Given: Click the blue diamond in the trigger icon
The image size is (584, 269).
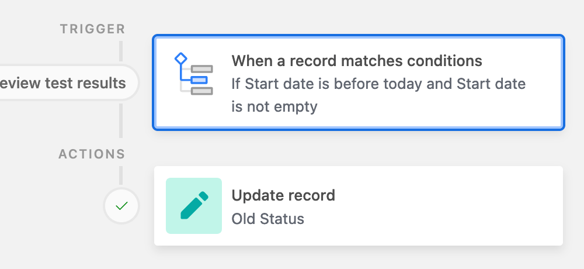Looking at the screenshot, I should point(180,59).
